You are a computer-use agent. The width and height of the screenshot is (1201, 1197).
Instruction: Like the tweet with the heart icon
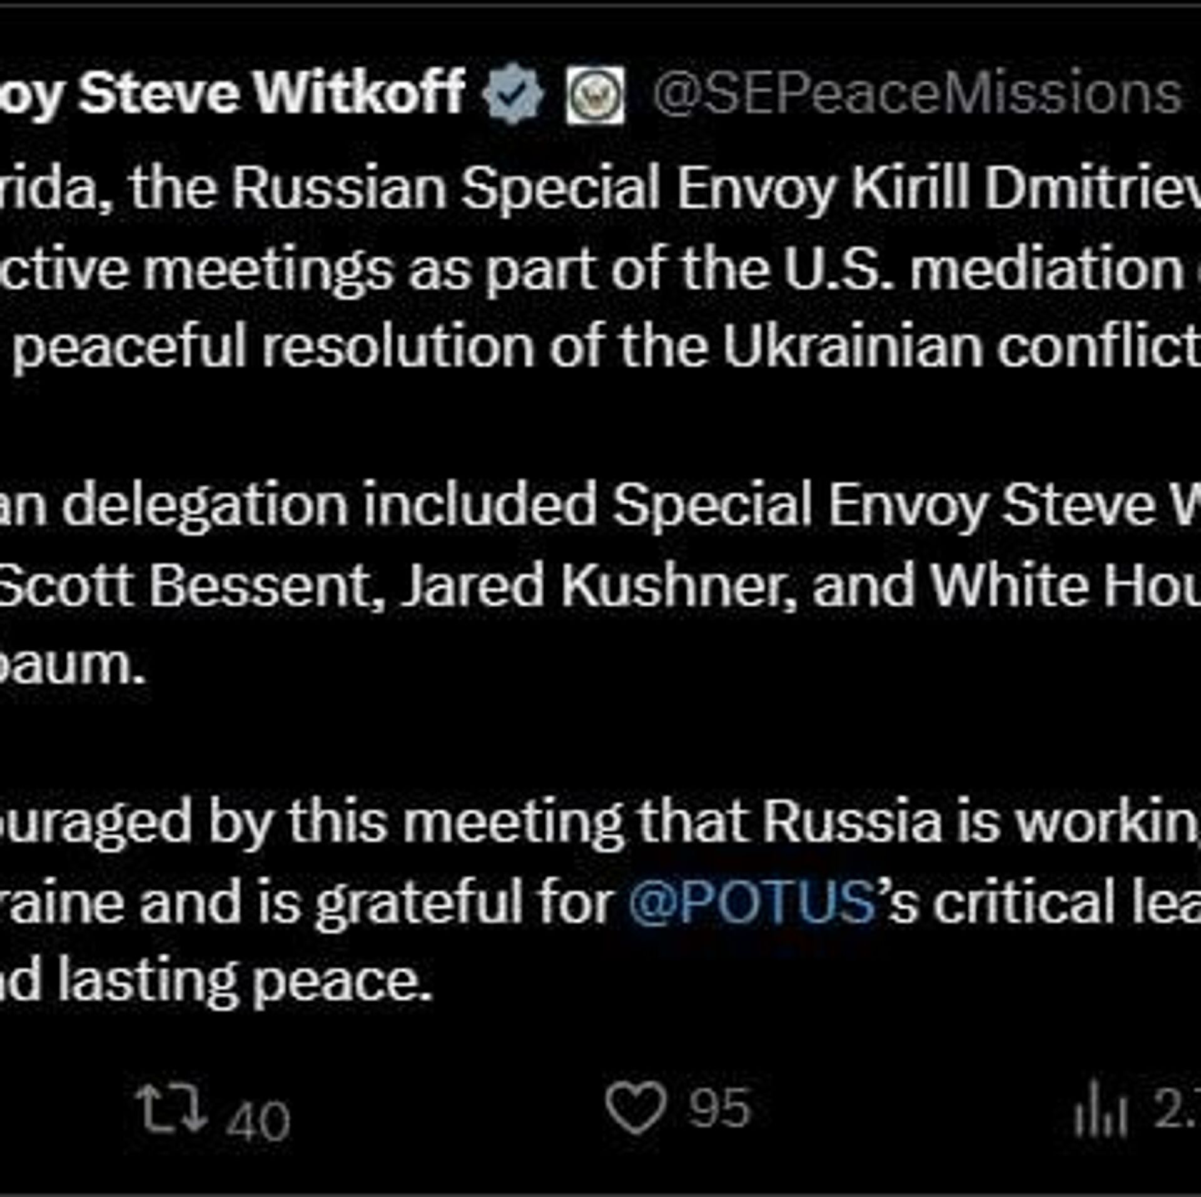636,1108
